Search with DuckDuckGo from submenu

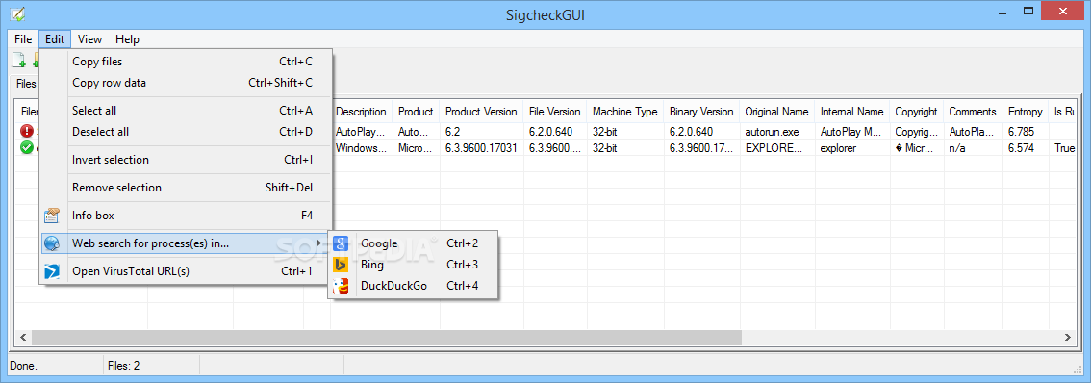pyautogui.click(x=413, y=285)
